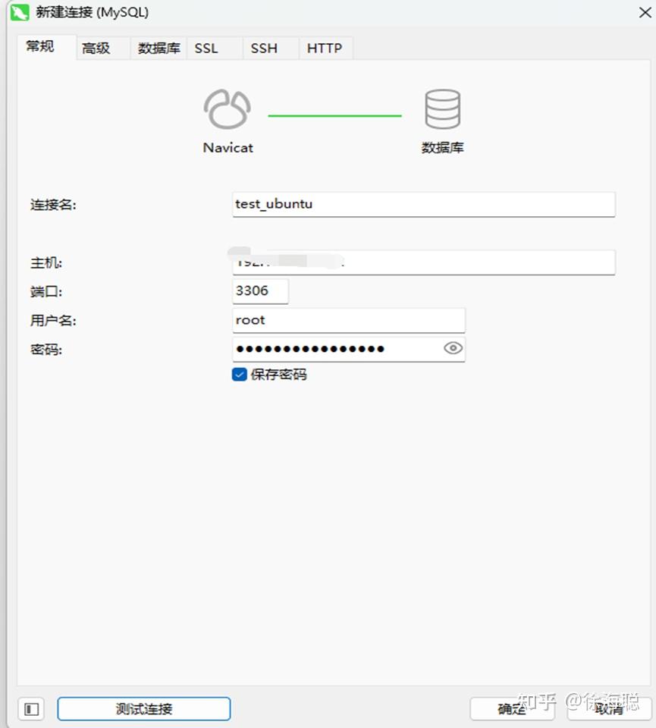Open the HTTP tab
The width and height of the screenshot is (656, 728).
(x=325, y=48)
